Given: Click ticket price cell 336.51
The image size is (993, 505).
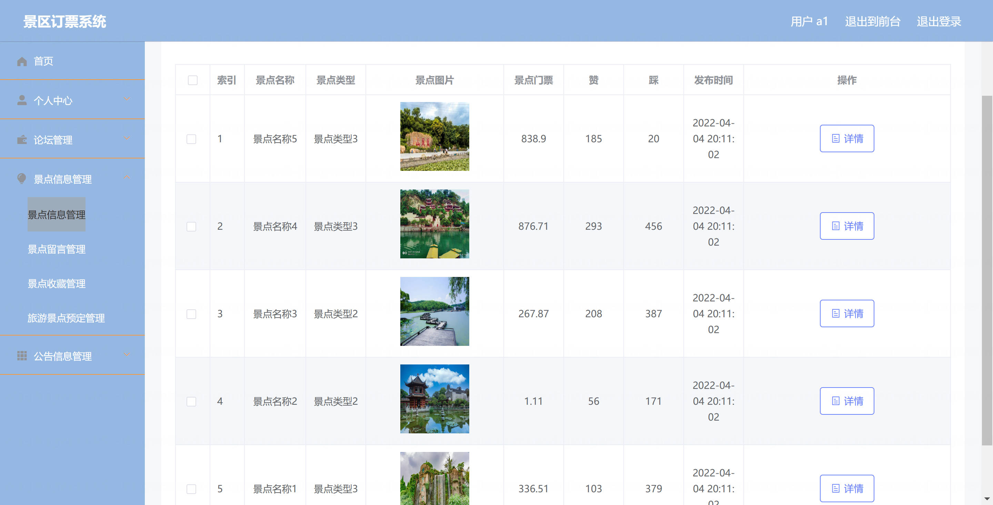Looking at the screenshot, I should [x=533, y=488].
